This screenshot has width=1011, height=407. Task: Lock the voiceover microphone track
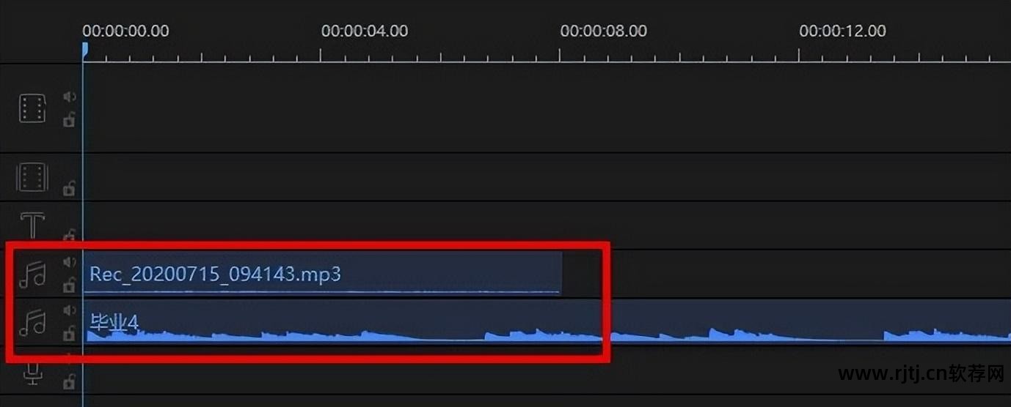click(x=69, y=381)
